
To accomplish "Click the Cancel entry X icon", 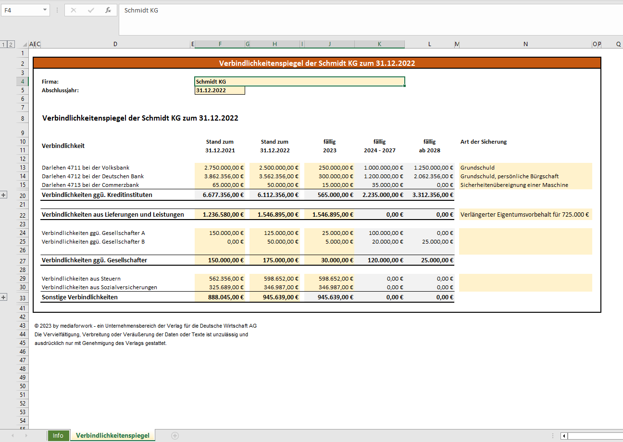I will (x=74, y=10).
